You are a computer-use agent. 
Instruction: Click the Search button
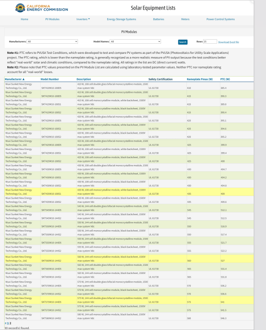tap(183, 42)
